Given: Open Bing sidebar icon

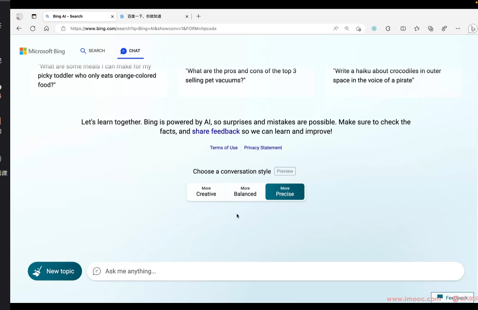Looking at the screenshot, I should pos(473,29).
